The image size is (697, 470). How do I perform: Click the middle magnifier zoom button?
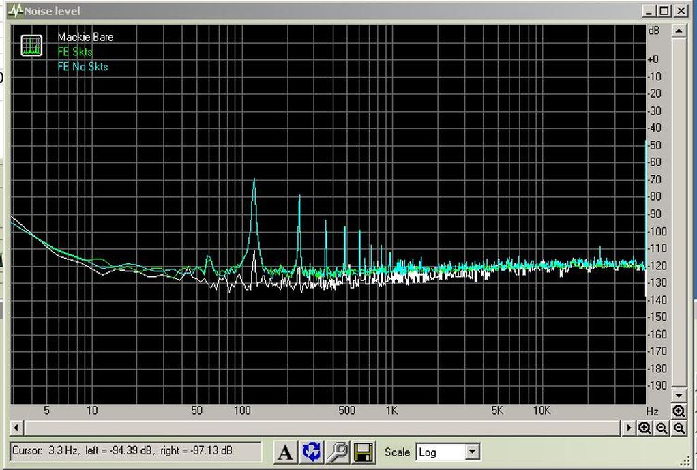662,428
